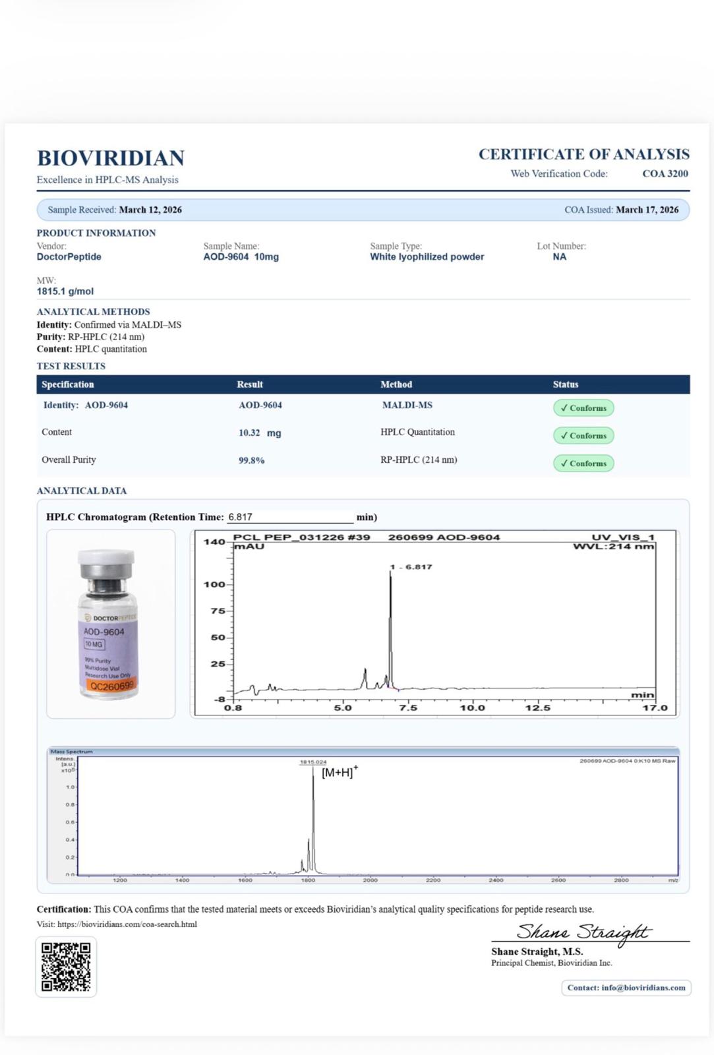The image size is (714, 1055).
Task: Click the Retention Time field showing 6.817
Action: [x=290, y=518]
